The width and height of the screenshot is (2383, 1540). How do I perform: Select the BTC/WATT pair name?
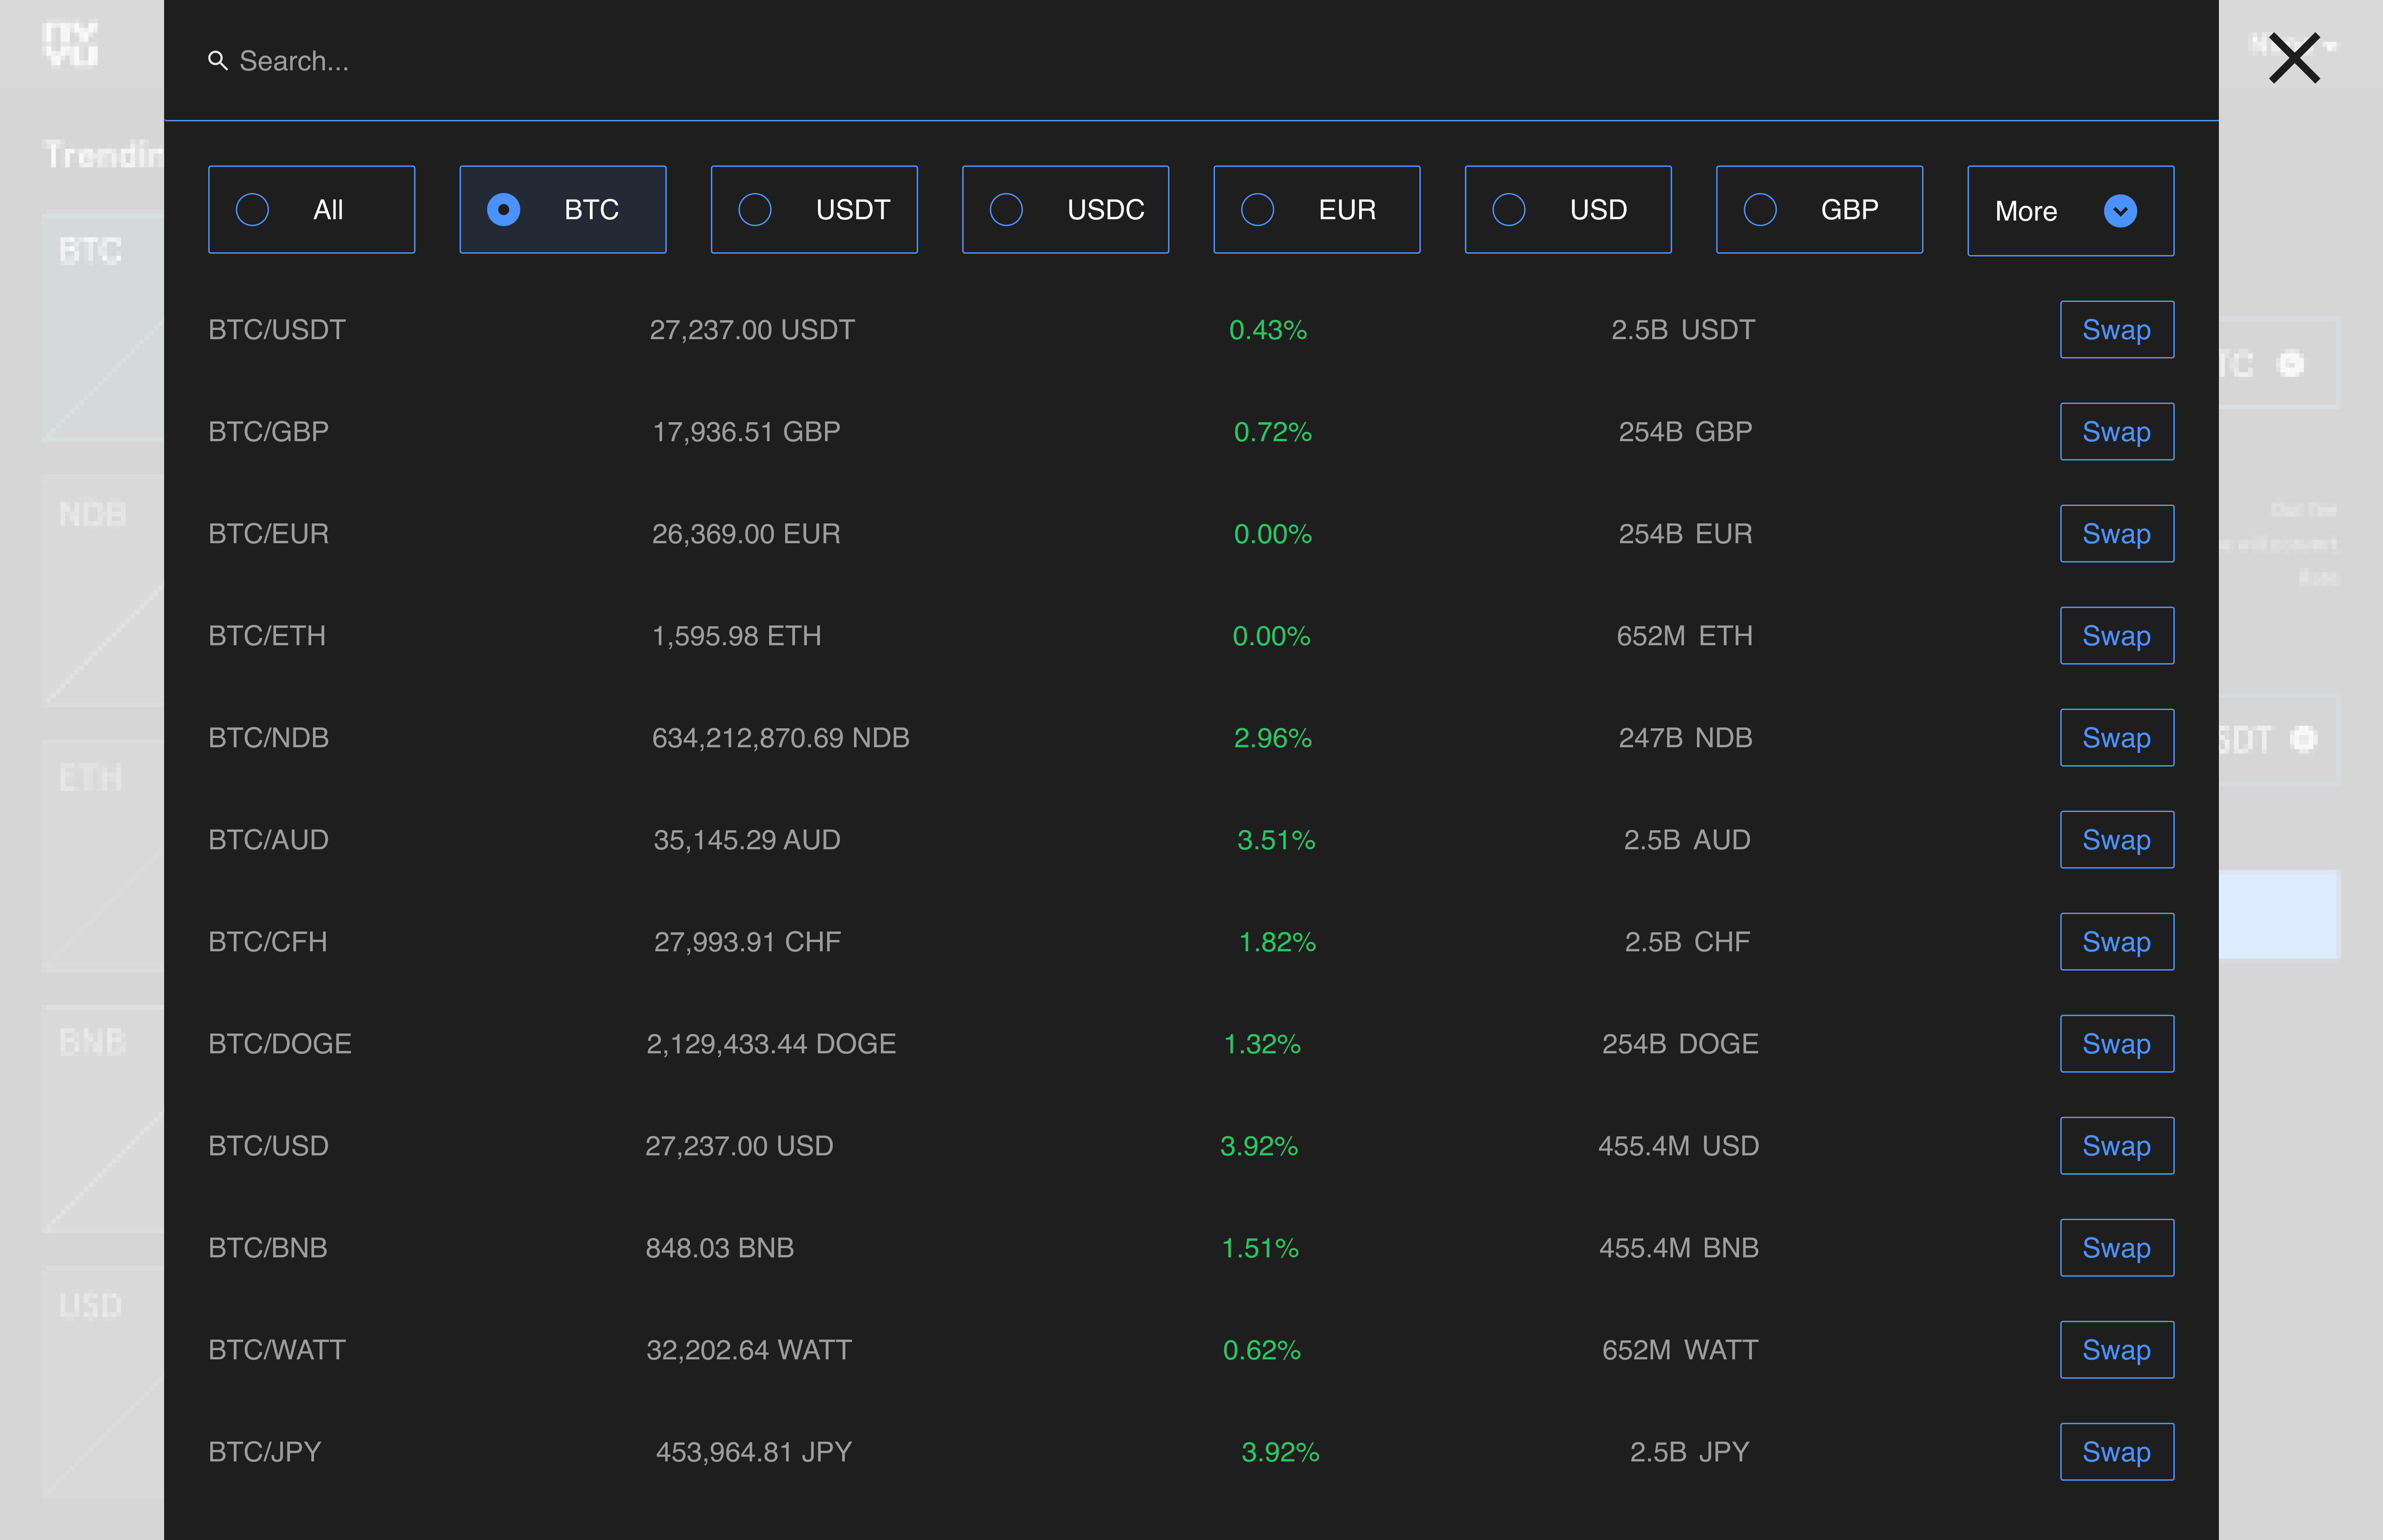(x=276, y=1350)
